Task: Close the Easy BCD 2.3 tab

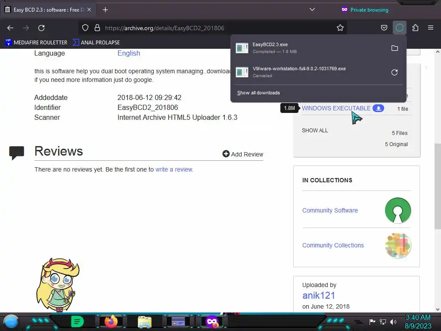Action: coord(89,9)
